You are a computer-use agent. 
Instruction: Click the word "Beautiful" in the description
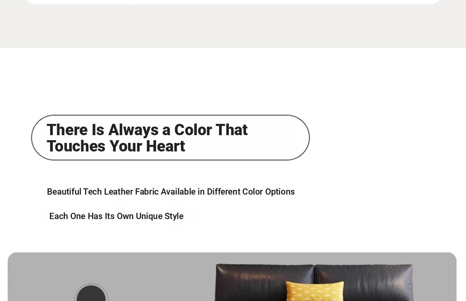click(64, 192)
